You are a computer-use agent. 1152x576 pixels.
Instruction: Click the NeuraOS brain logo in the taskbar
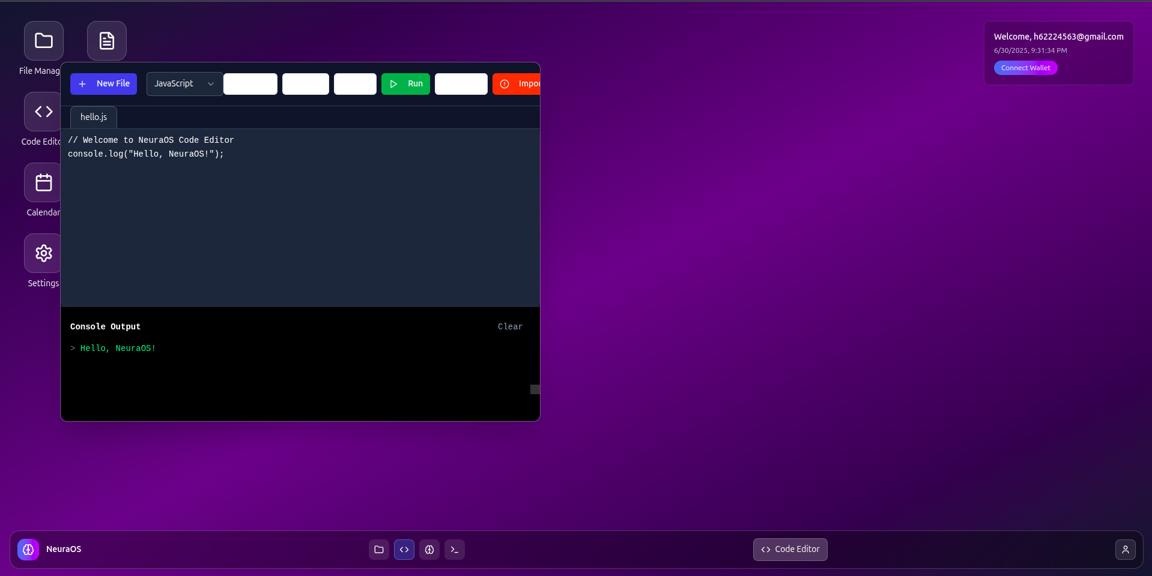pos(28,550)
